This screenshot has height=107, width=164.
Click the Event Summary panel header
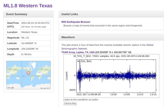point(28,14)
